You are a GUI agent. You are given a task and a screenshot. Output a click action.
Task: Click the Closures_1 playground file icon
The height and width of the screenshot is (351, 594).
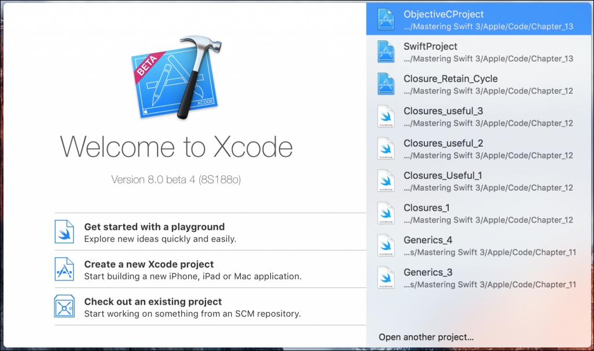point(386,213)
